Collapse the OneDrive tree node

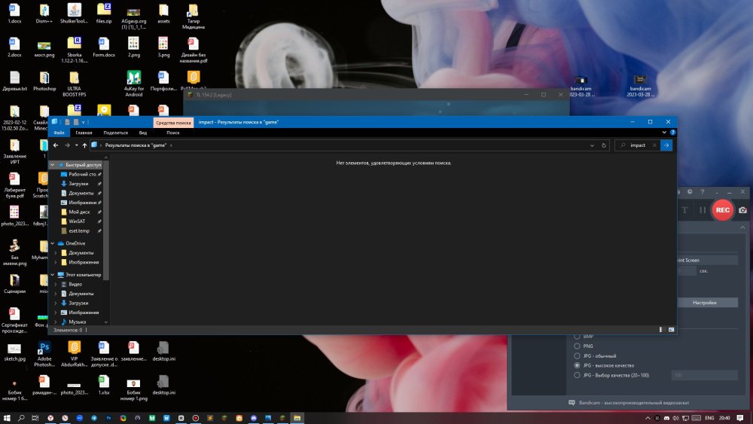(x=53, y=243)
